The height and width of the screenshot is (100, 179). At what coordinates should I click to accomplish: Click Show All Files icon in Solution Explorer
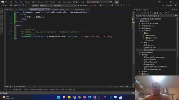pos(157,13)
